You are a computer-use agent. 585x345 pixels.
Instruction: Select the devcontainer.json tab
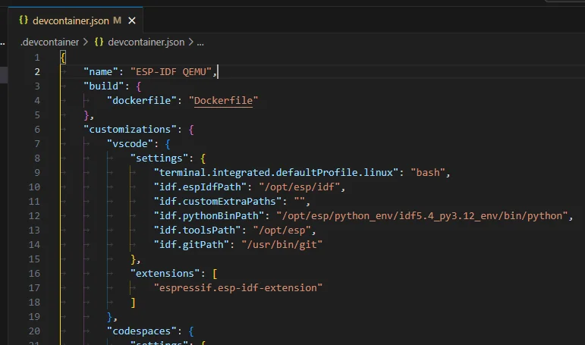(x=71, y=20)
